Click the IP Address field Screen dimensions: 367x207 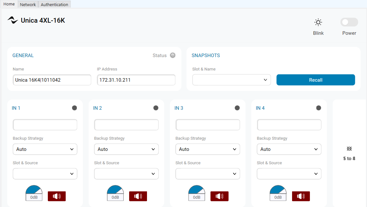[136, 80]
